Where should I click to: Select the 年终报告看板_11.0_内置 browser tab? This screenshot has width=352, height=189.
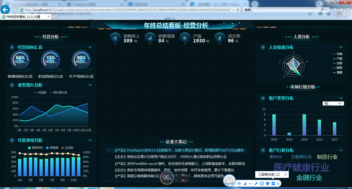point(26,17)
